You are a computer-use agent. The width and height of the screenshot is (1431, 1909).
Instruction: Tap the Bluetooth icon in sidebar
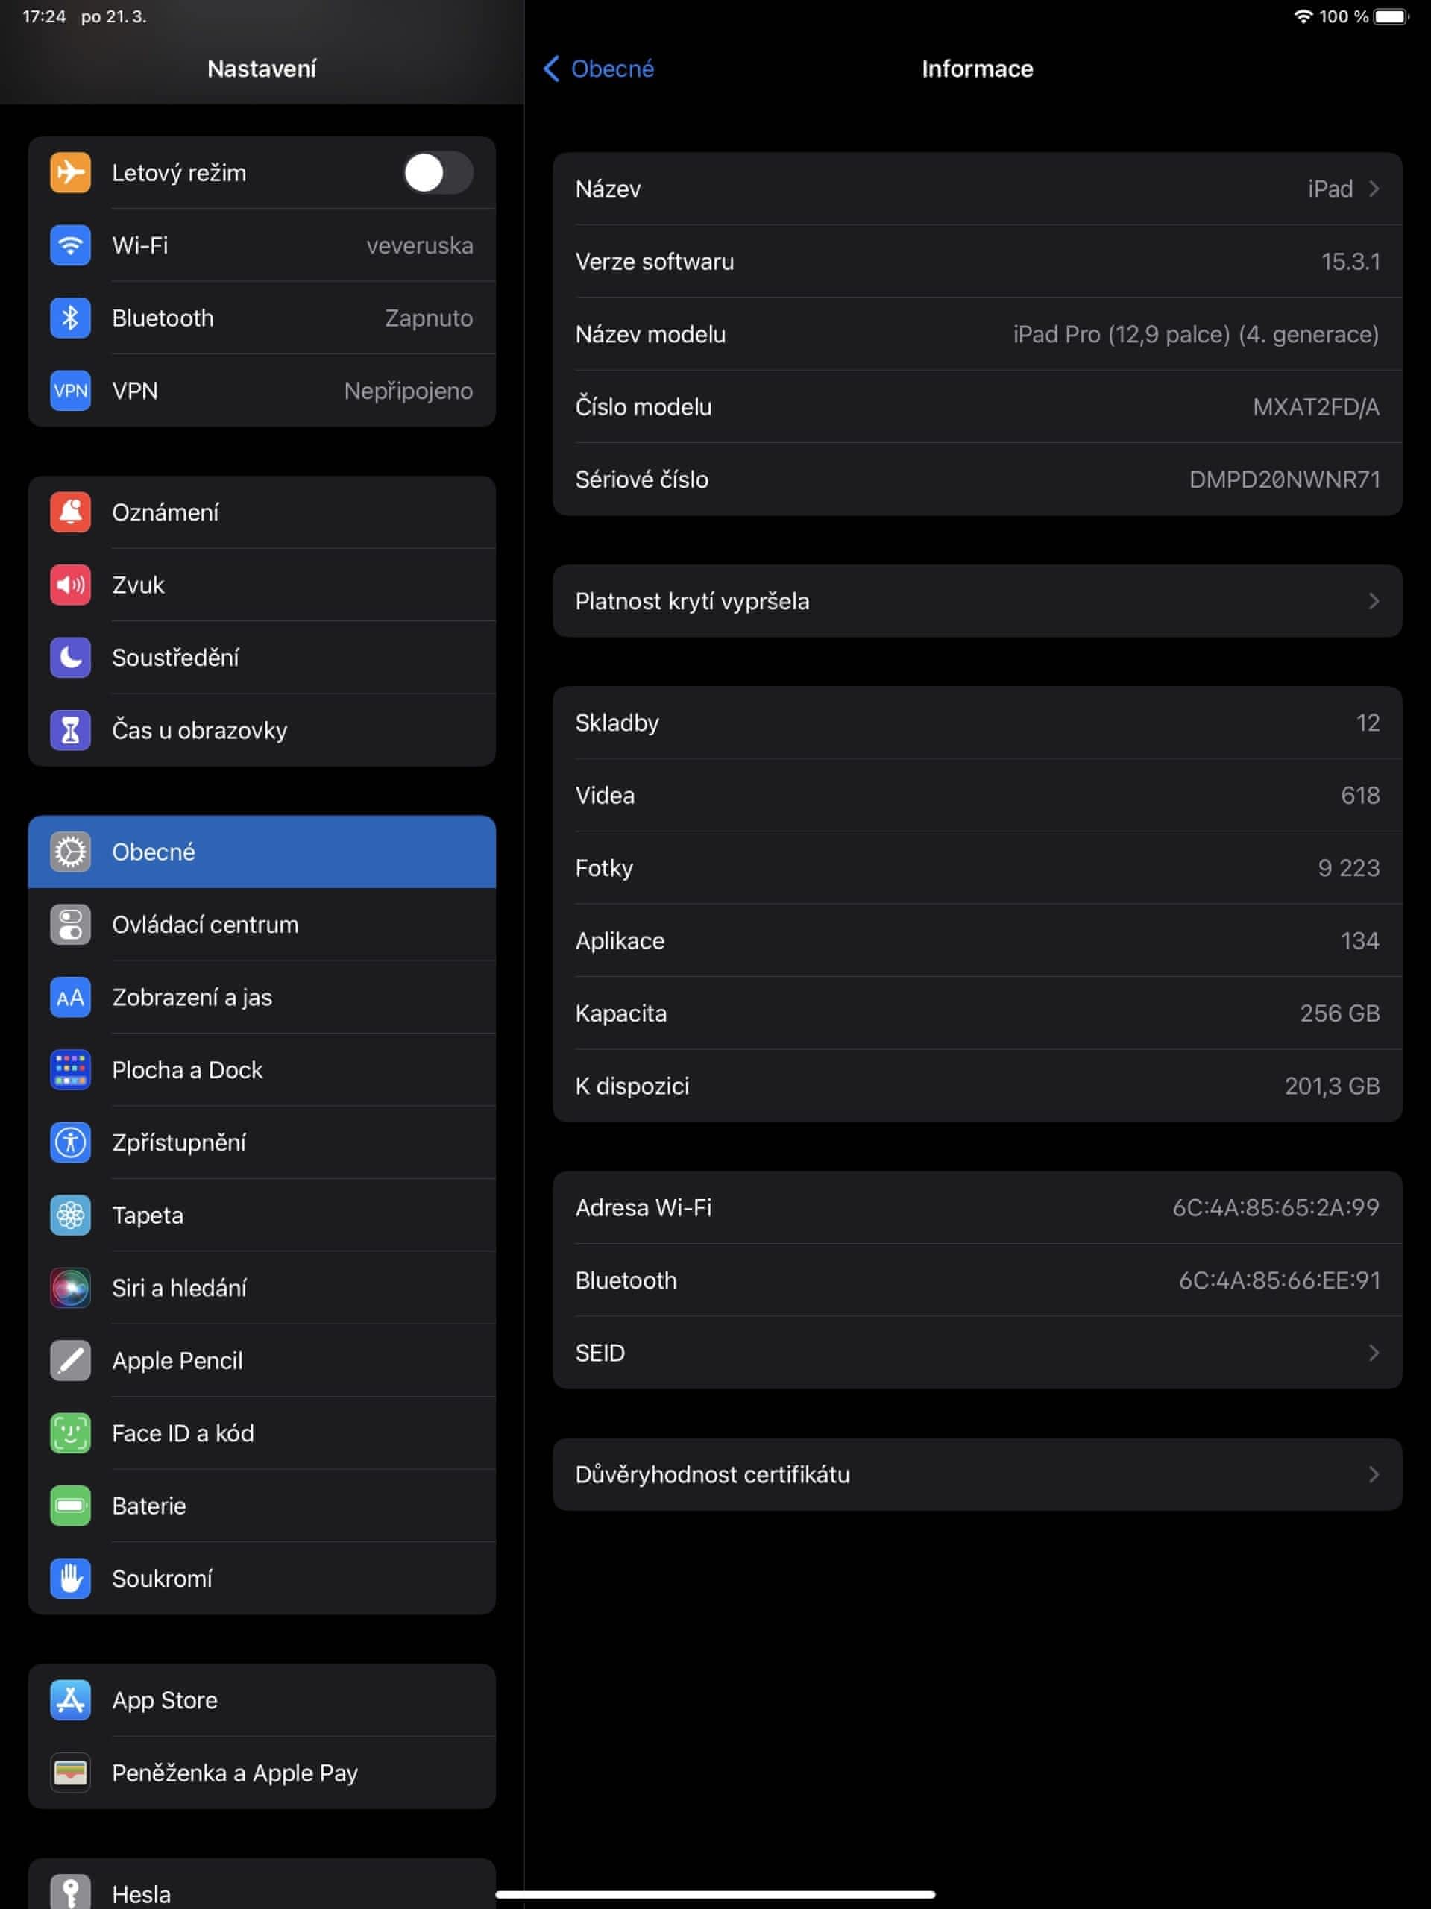click(70, 318)
